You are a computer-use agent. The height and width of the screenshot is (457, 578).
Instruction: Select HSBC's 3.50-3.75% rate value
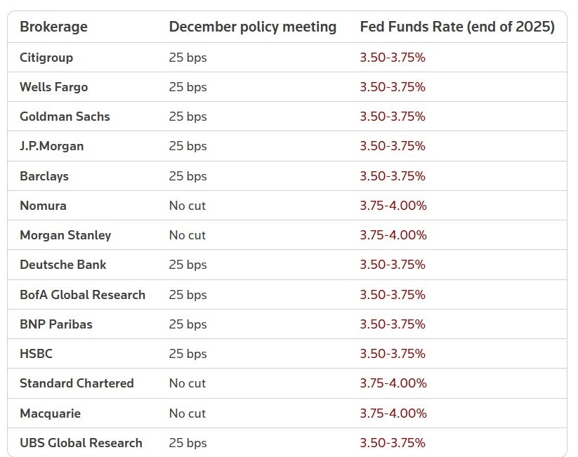pos(392,354)
